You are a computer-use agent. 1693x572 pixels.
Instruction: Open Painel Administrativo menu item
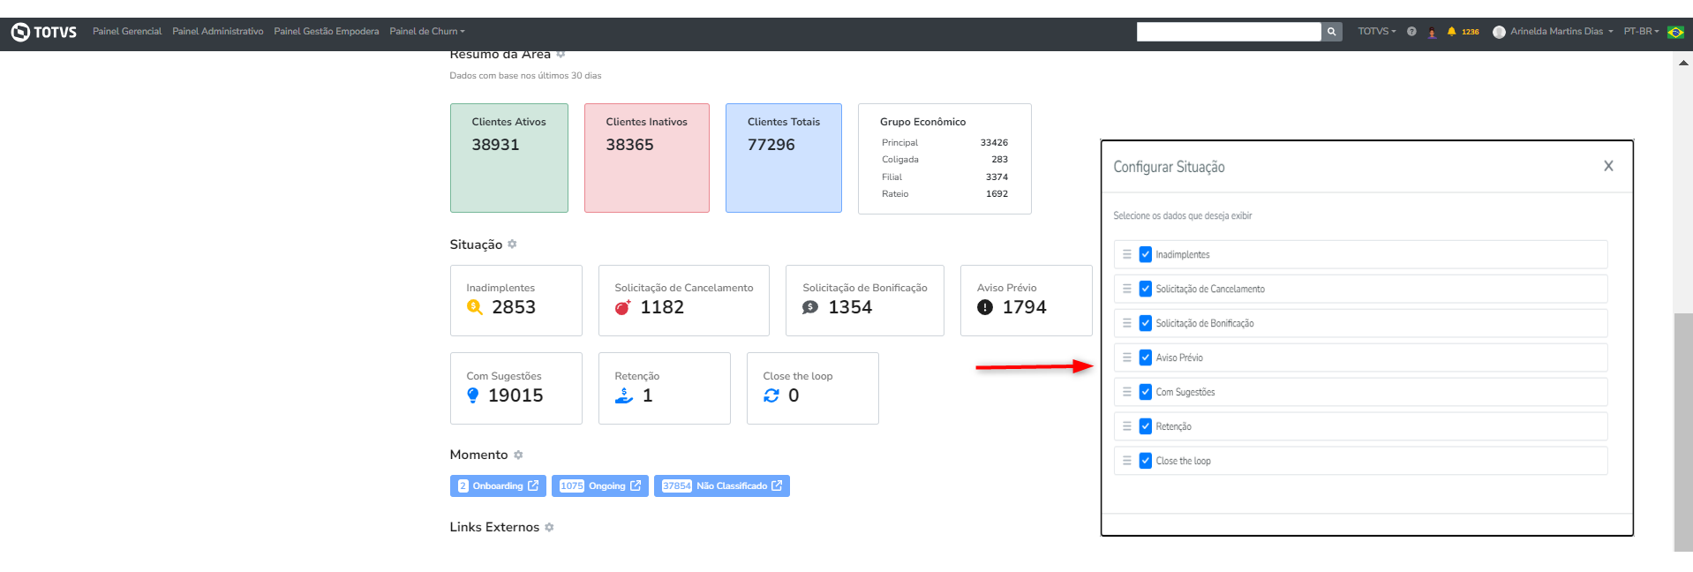click(218, 32)
